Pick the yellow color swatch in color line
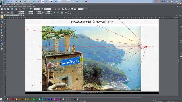This screenshot has width=182, height=102. point(26,99)
